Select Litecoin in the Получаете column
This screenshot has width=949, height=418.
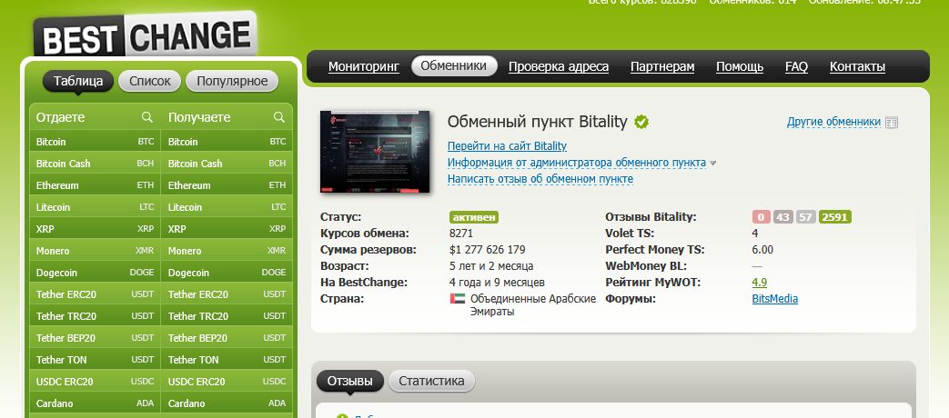pyautogui.click(x=227, y=206)
